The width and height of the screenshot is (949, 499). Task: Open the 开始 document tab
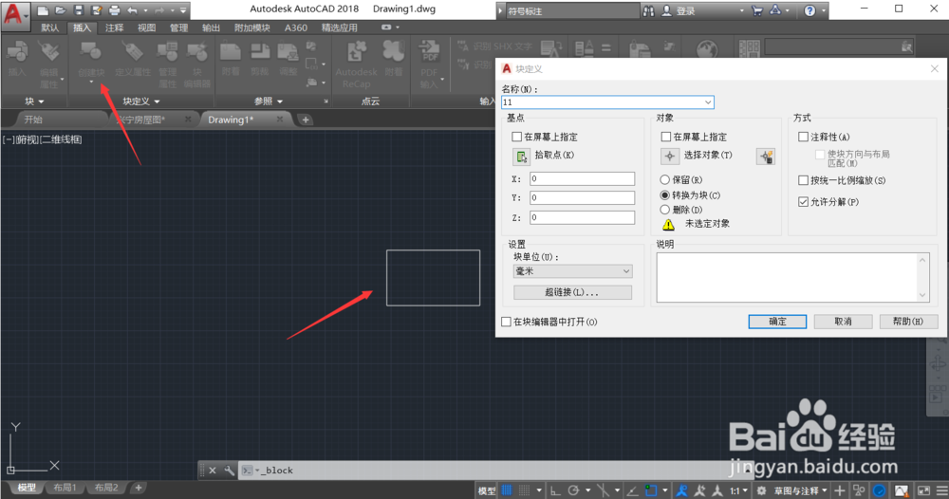click(x=33, y=120)
